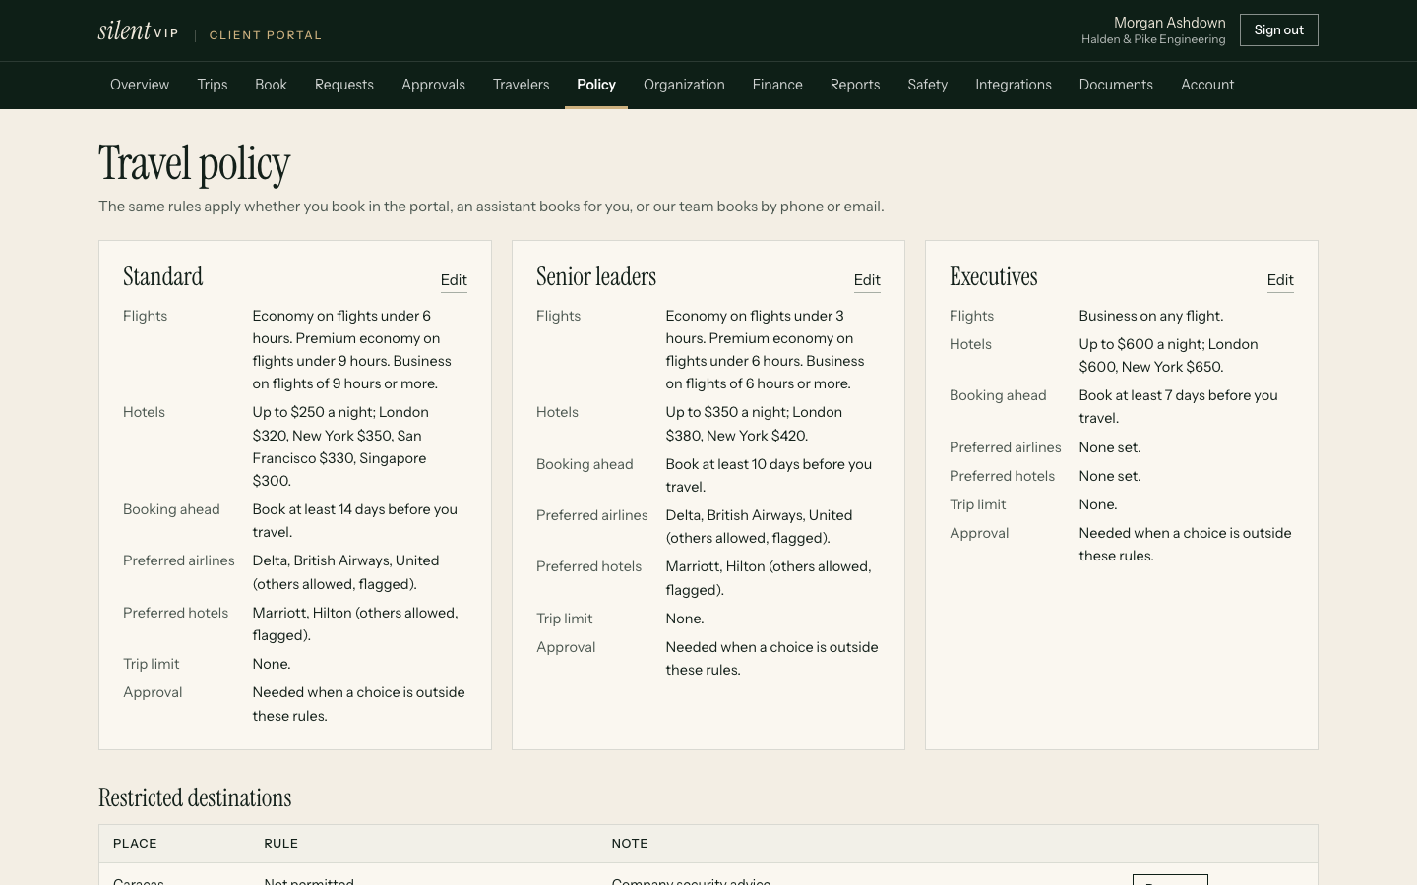Click 'Up to $600 a night' text
Screen dimensions: 1417x885
pos(1140,344)
